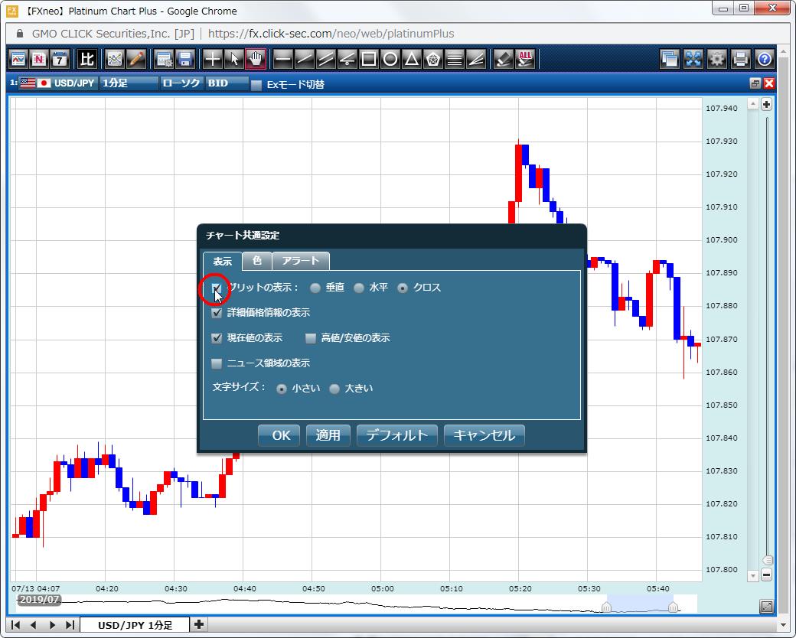Click the eraser tool icon
796x638 pixels.
pyautogui.click(x=504, y=59)
